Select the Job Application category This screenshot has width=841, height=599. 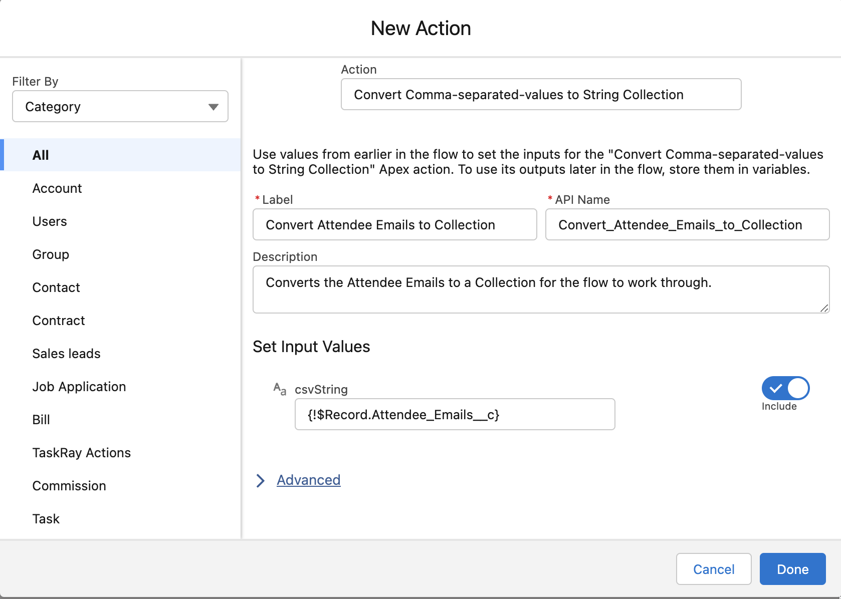click(79, 386)
